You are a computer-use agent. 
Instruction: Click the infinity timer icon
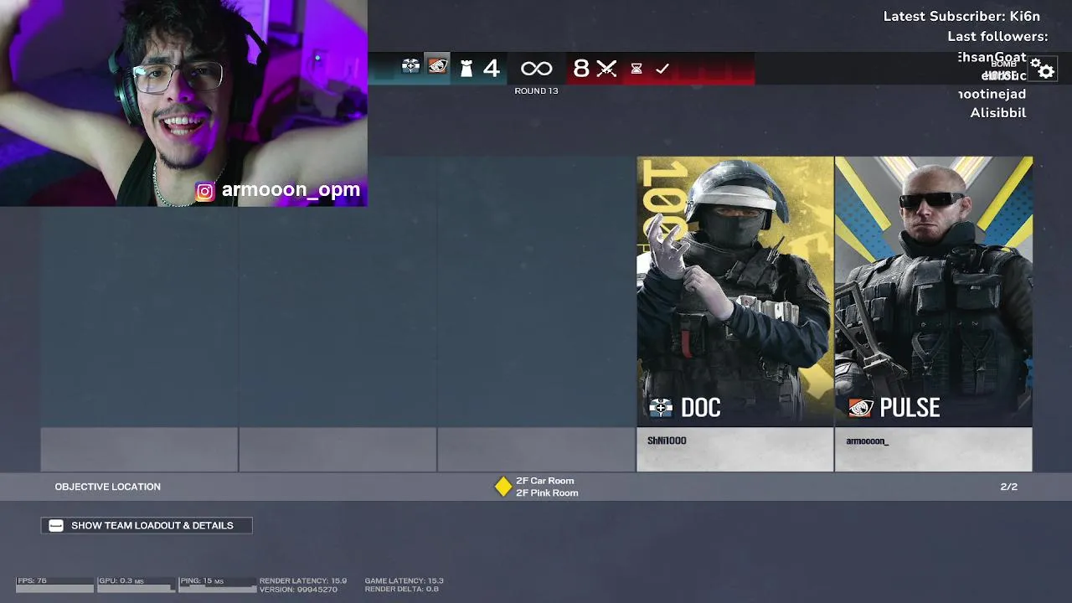[536, 69]
